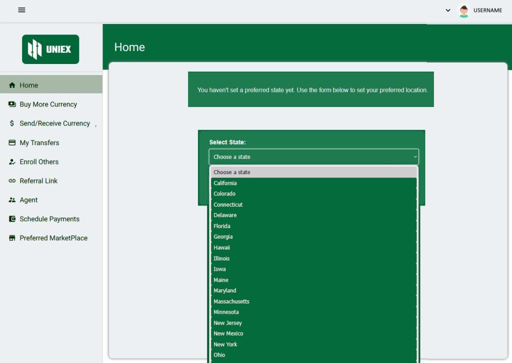Open Preferred MarketPlace menu item
The width and height of the screenshot is (512, 363).
point(53,238)
